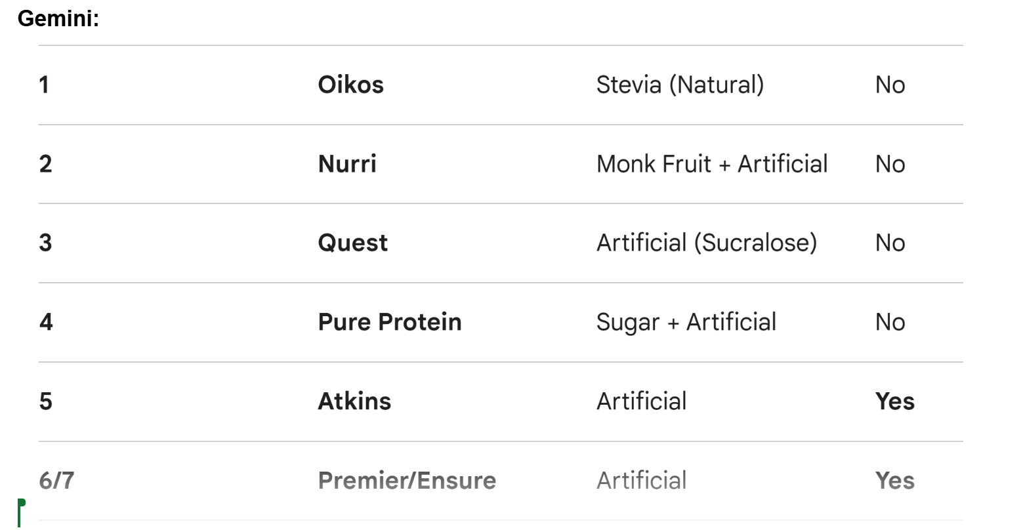Screen dimensions: 1023x530
Task: Select the "No" value in Quest row
Action: (890, 243)
